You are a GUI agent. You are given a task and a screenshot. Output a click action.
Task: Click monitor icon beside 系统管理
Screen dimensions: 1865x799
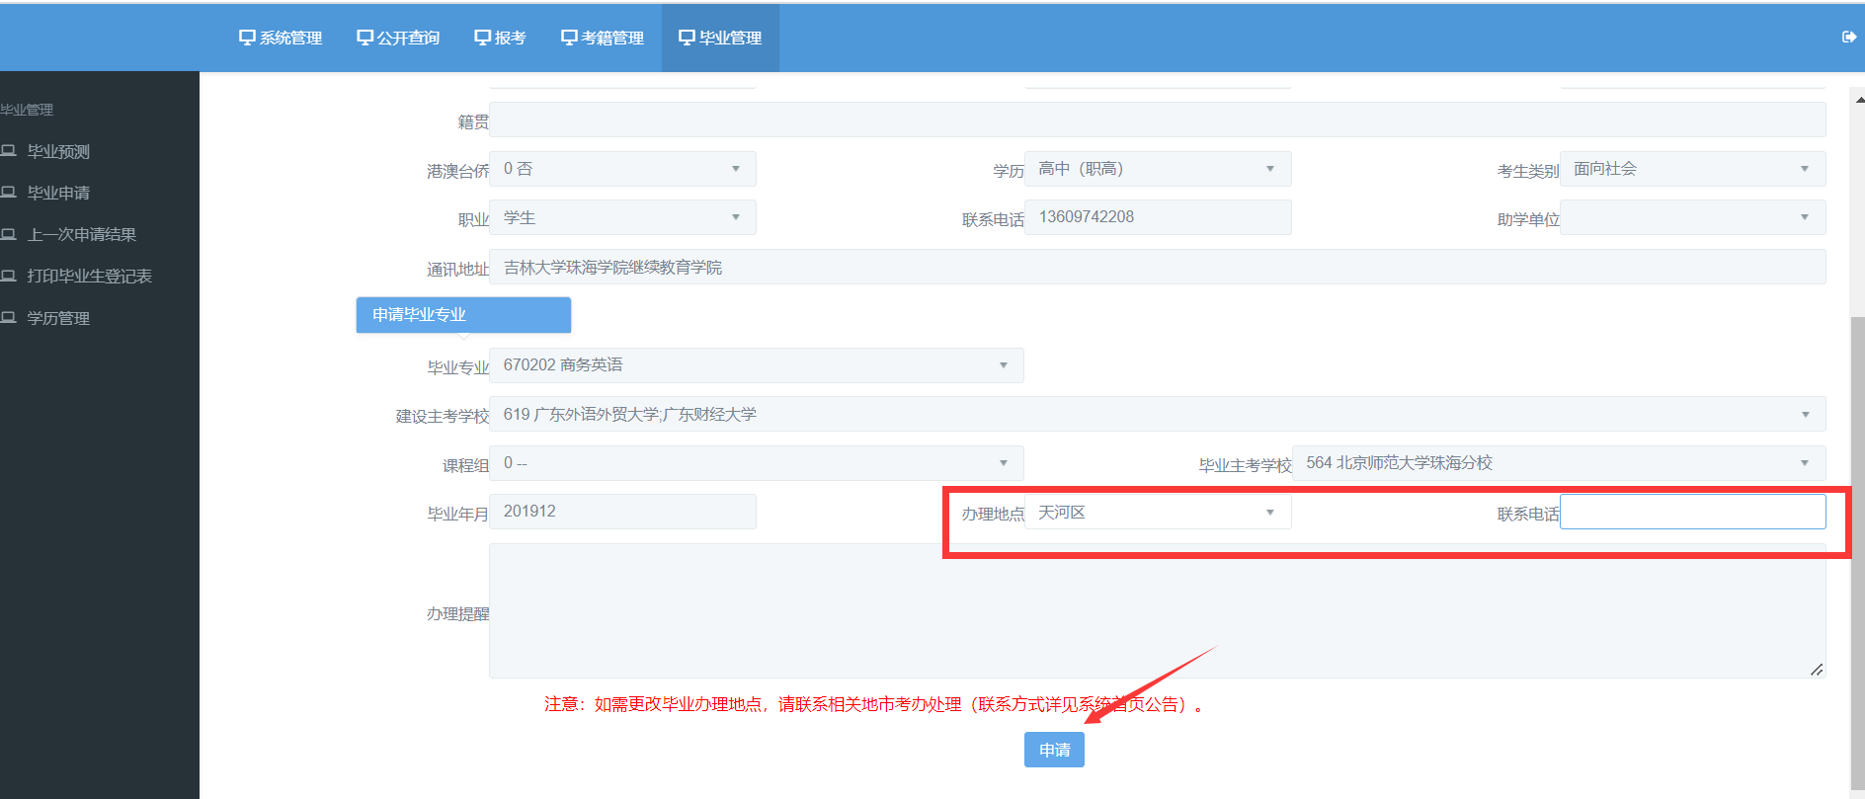[x=247, y=38]
